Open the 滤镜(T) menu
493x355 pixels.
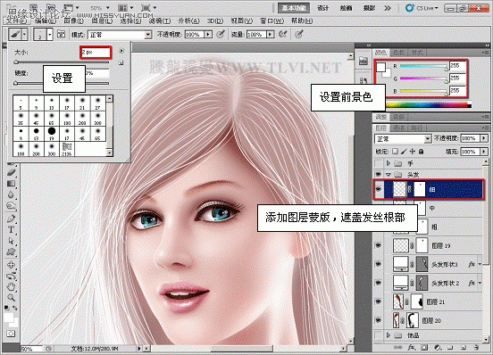pos(160,21)
